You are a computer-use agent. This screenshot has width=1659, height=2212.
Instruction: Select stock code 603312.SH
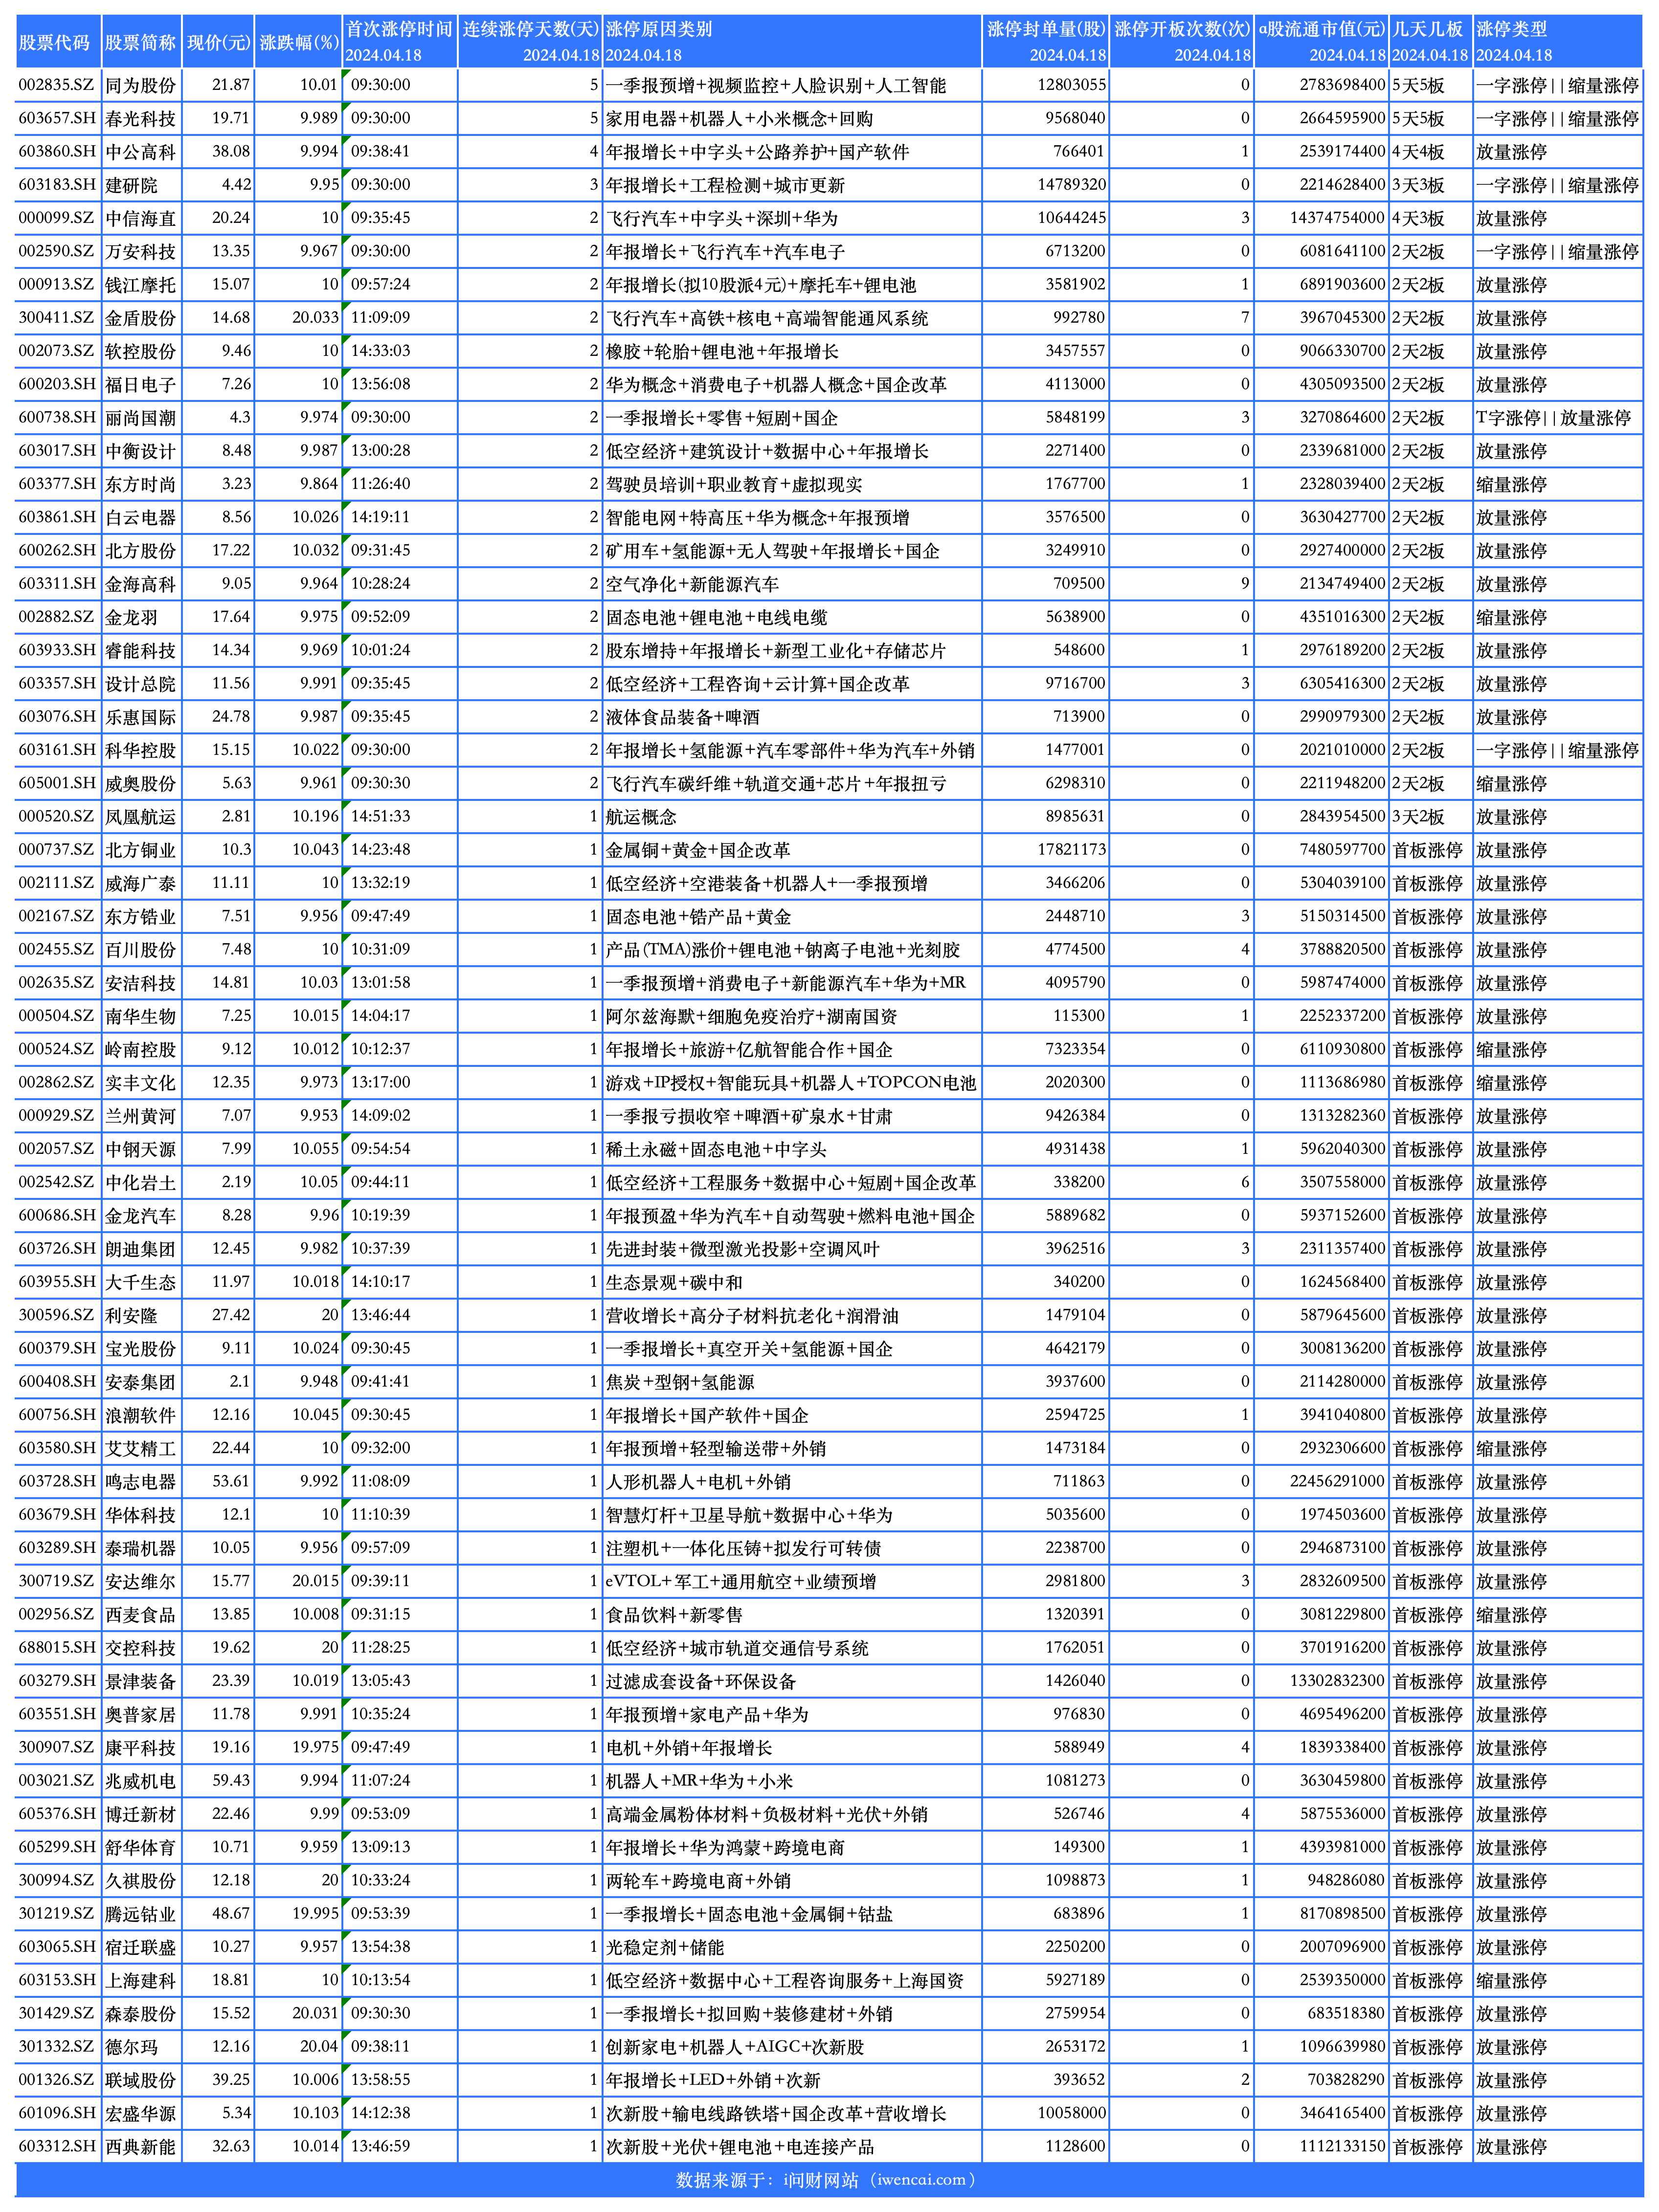coord(57,2146)
